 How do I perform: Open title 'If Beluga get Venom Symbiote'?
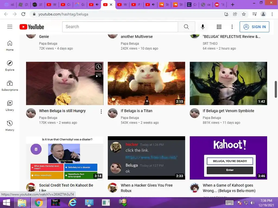229,111
